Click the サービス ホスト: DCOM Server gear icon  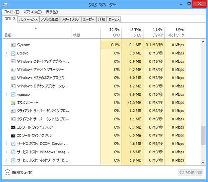(13, 144)
